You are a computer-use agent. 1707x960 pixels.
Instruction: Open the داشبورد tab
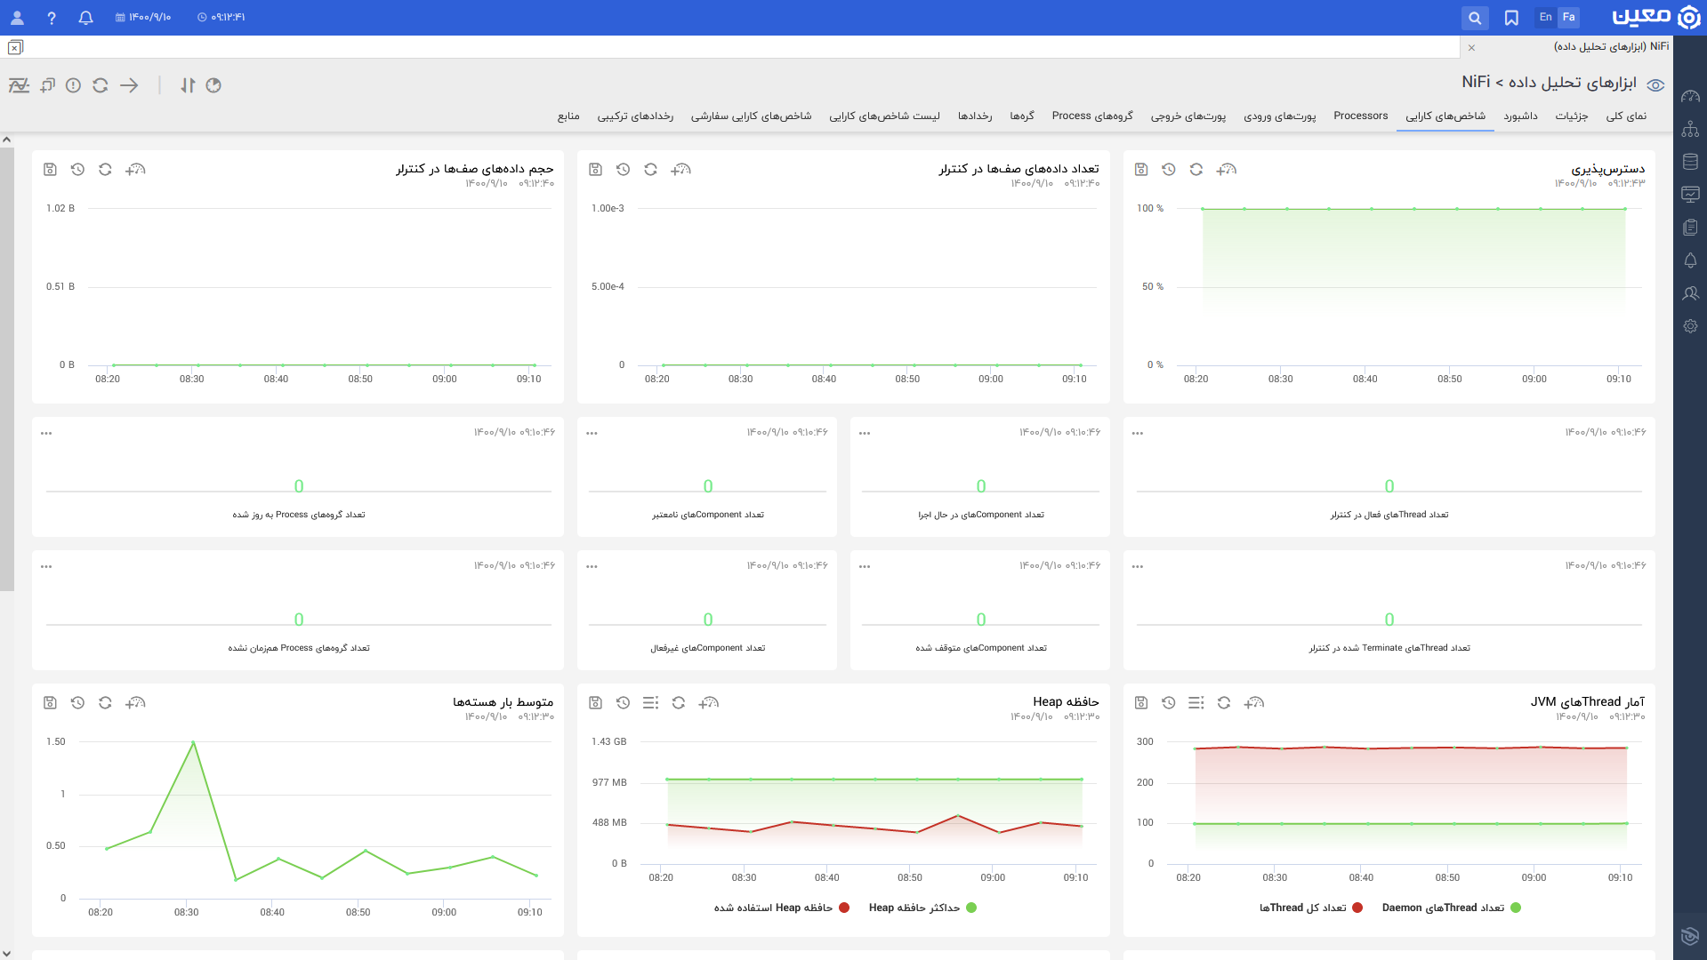tap(1521, 116)
